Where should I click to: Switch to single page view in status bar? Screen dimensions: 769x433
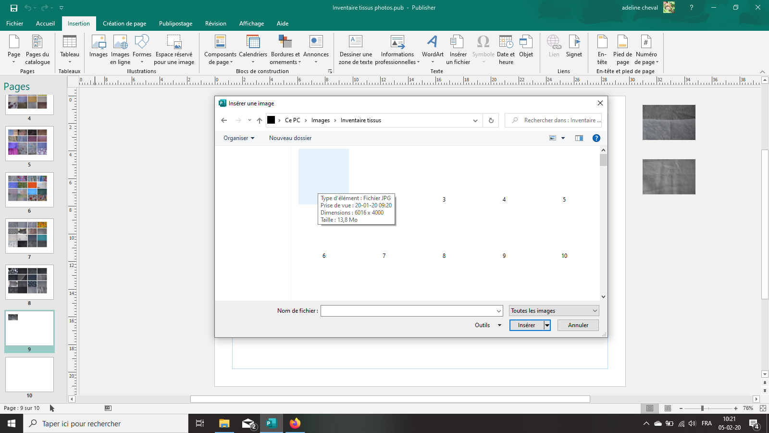(650, 408)
